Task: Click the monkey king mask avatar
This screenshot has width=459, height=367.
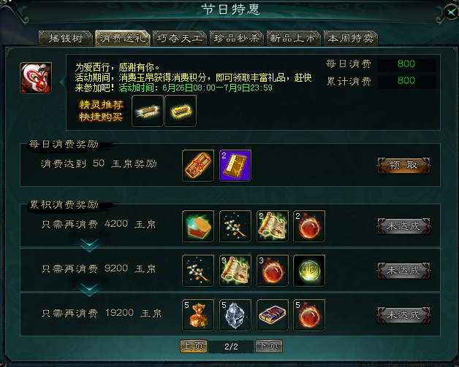Action: pos(36,78)
